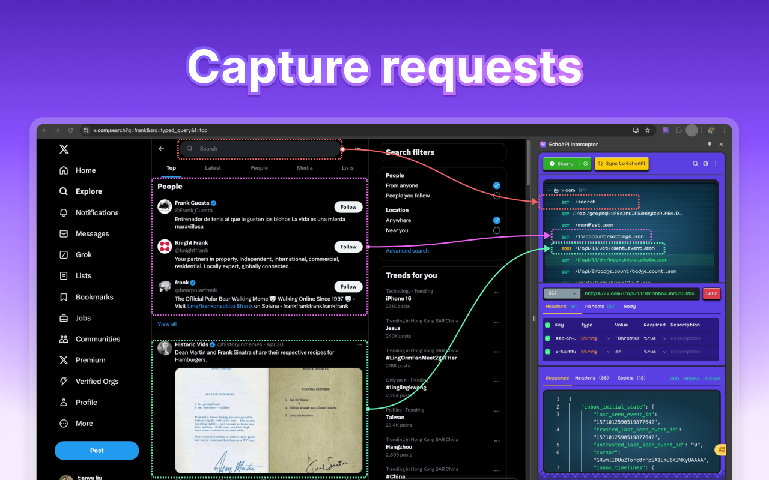Click the request URL field in EchoAPI

coord(640,293)
